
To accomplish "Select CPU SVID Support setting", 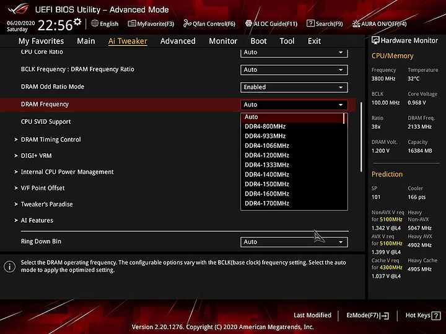I will click(46, 122).
